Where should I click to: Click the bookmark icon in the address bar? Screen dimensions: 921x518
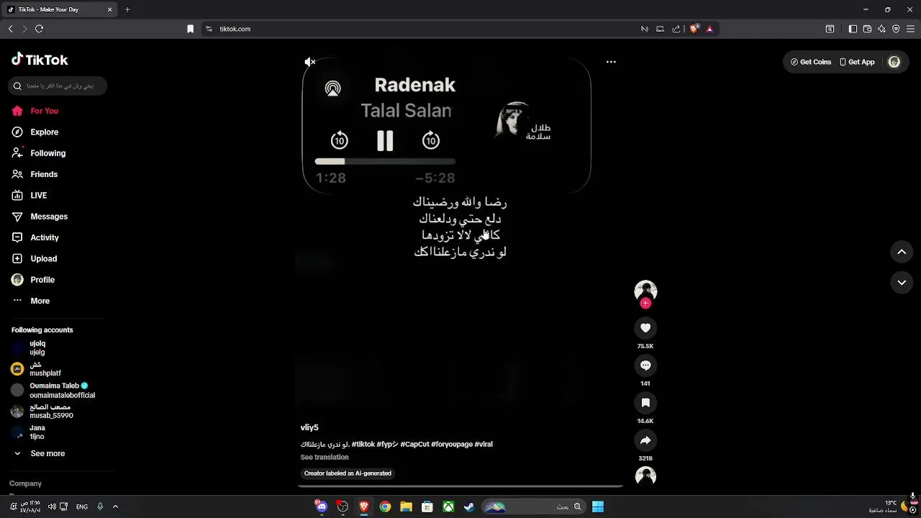pyautogui.click(x=190, y=29)
